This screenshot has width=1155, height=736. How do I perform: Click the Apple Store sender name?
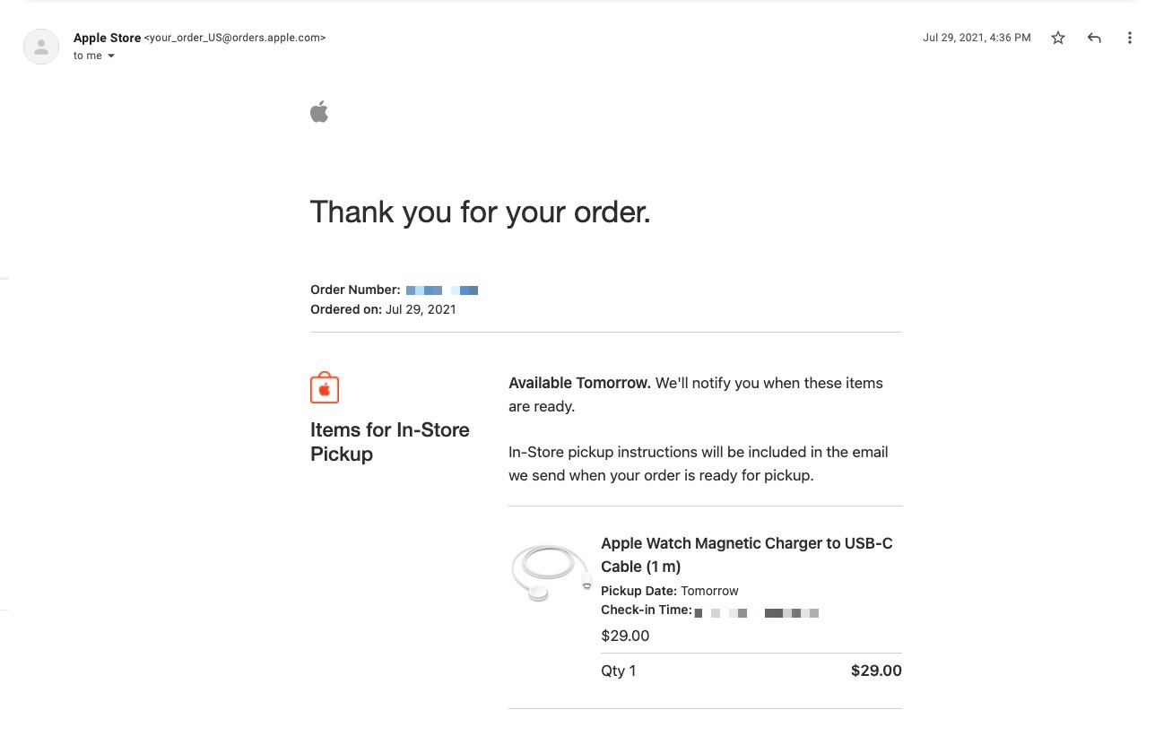[x=107, y=38]
